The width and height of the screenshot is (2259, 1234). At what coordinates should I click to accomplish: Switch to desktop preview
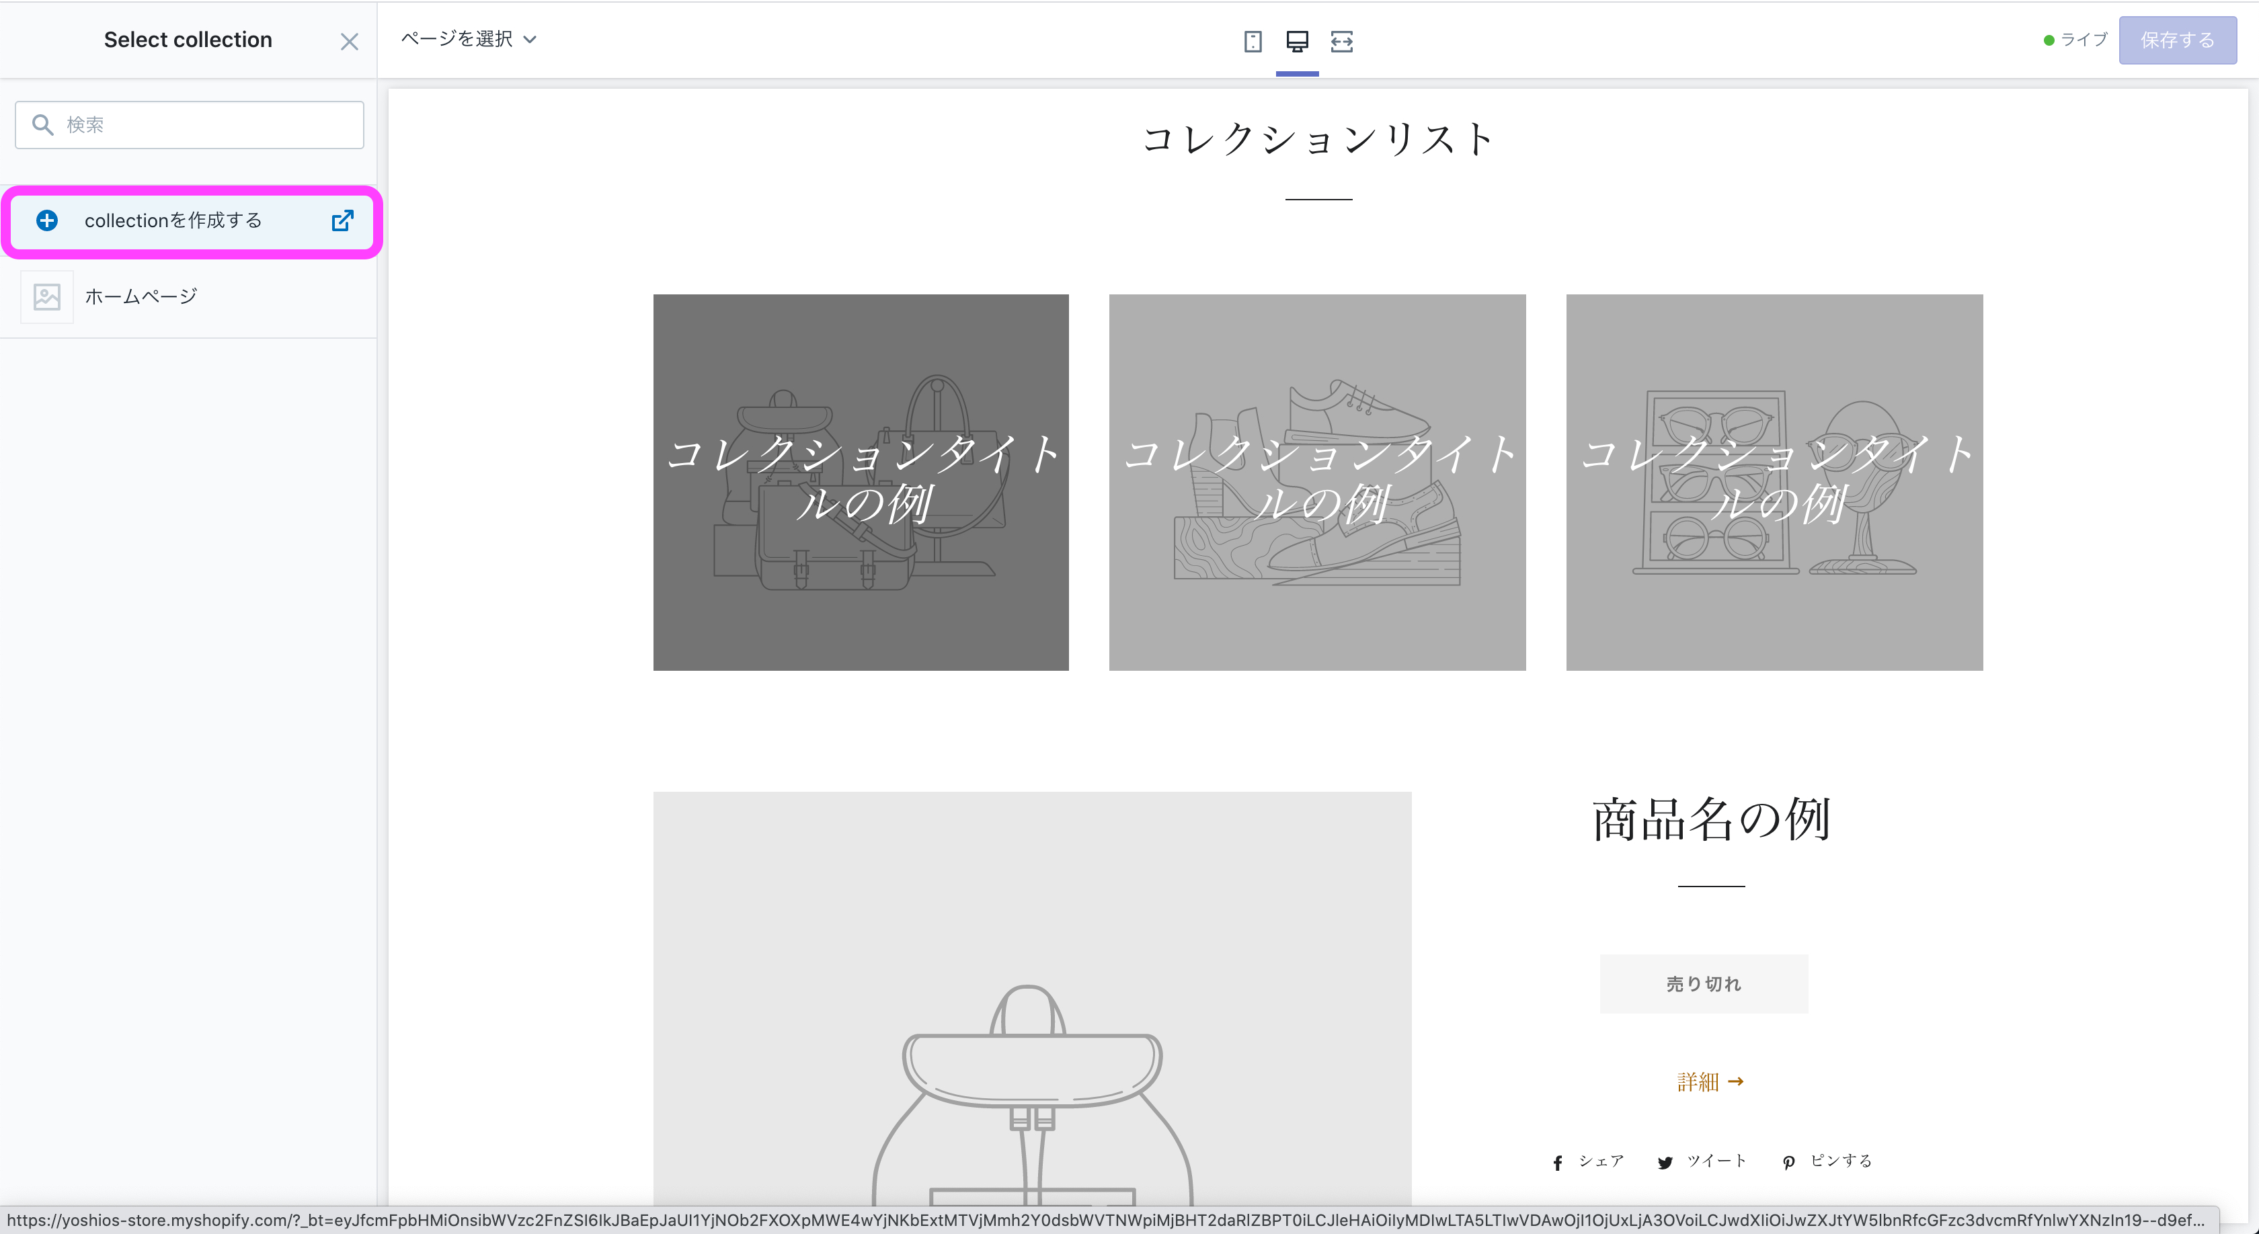point(1298,41)
